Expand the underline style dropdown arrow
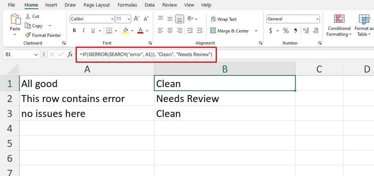 [100, 31]
